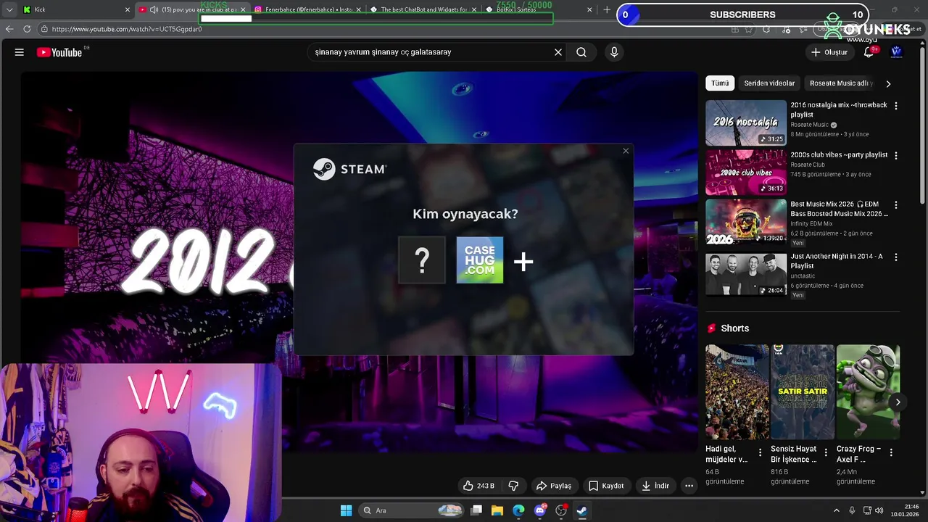Click the taskbar Ara search box
The height and width of the screenshot is (522, 928).
tap(412, 510)
